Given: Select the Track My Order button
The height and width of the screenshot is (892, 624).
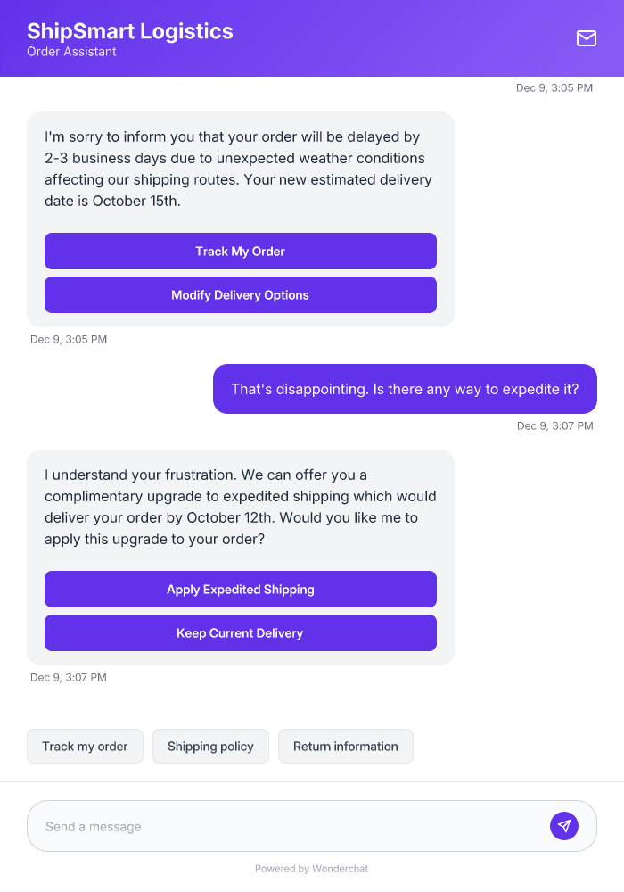Looking at the screenshot, I should 240,251.
